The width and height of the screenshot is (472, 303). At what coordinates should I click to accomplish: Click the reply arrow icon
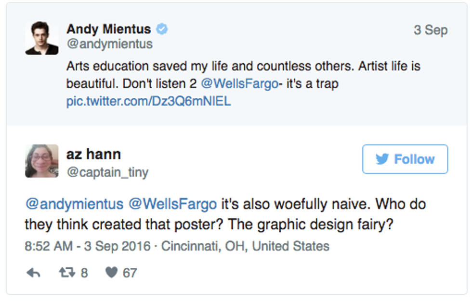(33, 273)
